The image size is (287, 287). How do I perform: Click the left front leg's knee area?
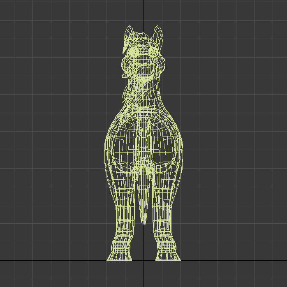(x=123, y=212)
